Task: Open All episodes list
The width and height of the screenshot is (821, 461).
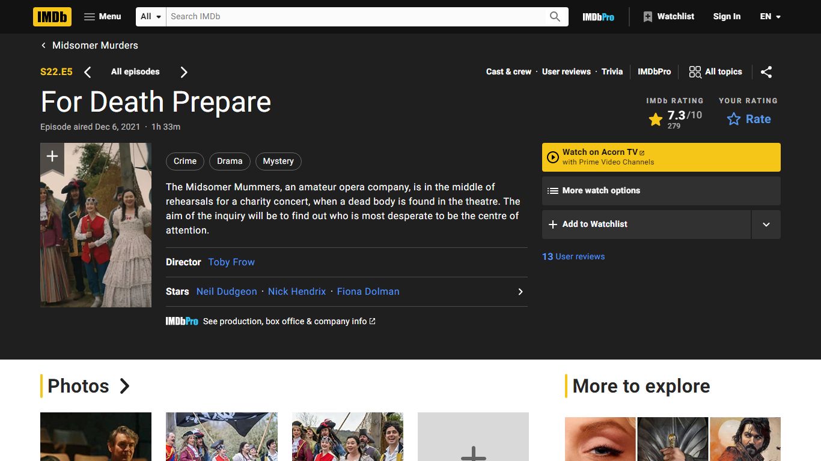Action: tap(135, 72)
